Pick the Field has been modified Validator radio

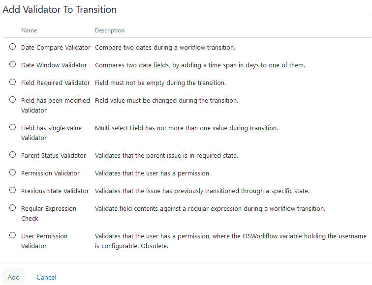click(x=13, y=100)
